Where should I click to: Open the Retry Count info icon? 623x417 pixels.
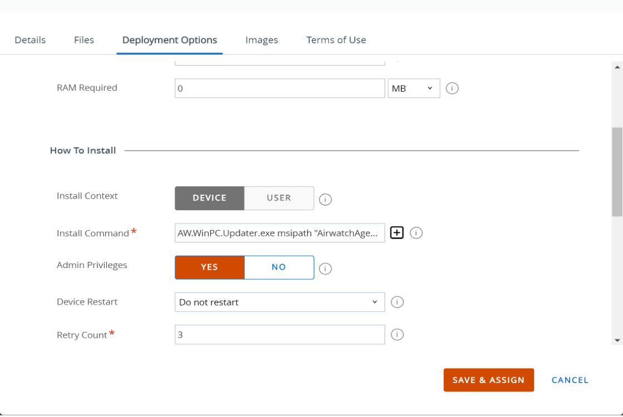tap(397, 334)
